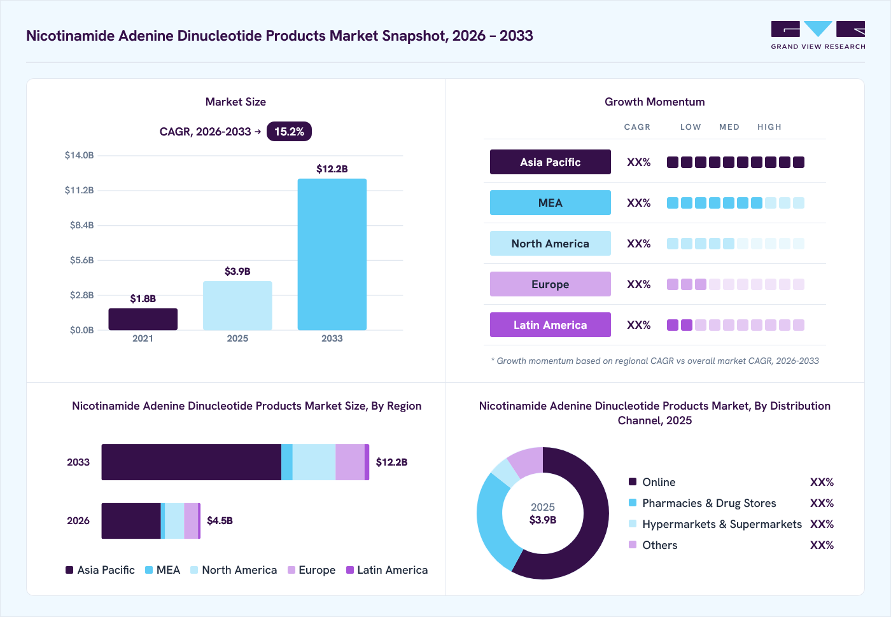
Task: Click the Others lilac donut segment
Action: point(528,461)
